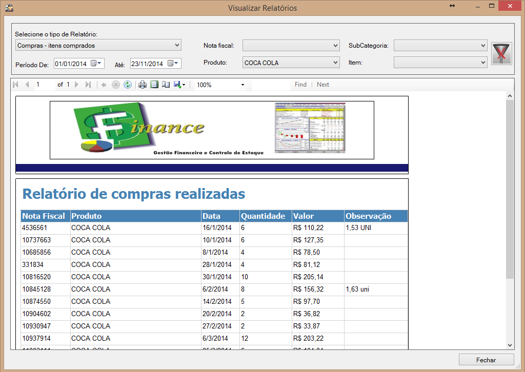
Task: Click nota fiscal 10685856 in the table
Action: point(36,252)
